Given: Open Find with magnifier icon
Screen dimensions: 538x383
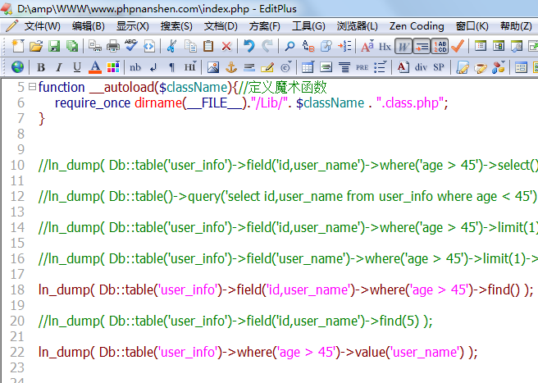Looking at the screenshot, I should click(290, 46).
